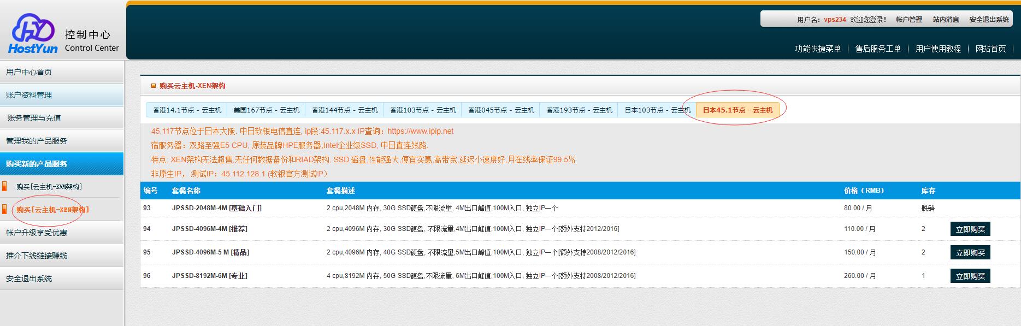Screen dimensions: 1021x326
Task: Switch to 香港193节点 tab
Action: click(x=579, y=110)
